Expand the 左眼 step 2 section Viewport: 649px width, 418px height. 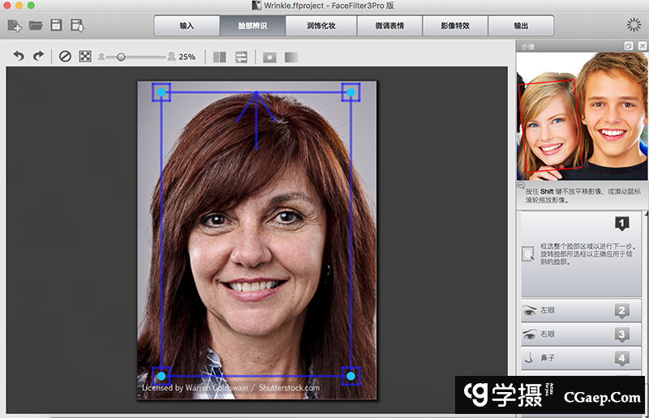[x=584, y=310]
